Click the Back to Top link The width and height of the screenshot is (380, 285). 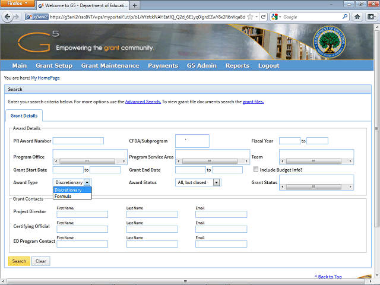[328, 277]
